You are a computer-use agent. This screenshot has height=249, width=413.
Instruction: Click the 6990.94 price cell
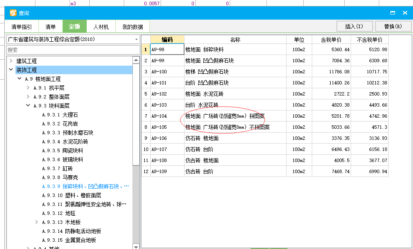pyautogui.click(x=369, y=171)
